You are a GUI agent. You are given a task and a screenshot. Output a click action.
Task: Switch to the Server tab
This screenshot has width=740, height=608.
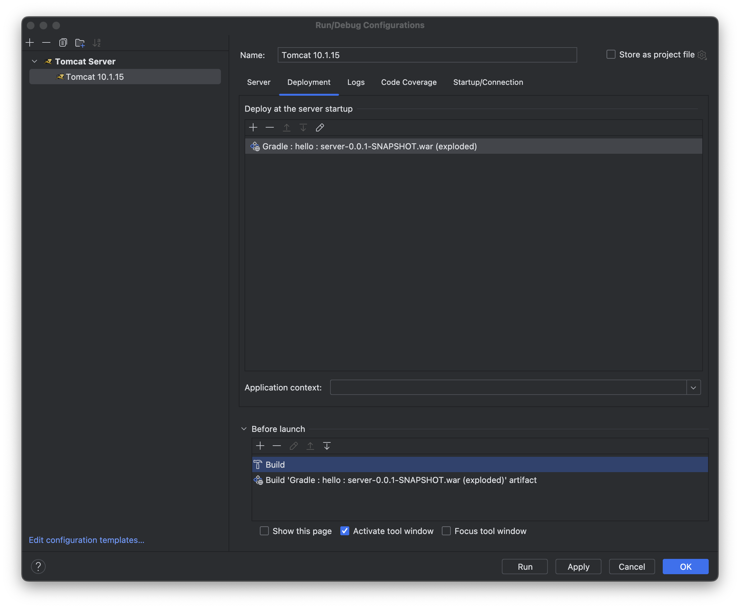pos(259,82)
